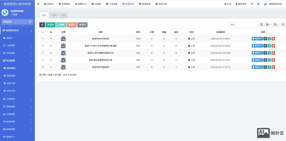Expand 装修管理 in sidebar
The width and height of the screenshot is (286, 141).
tap(17, 129)
